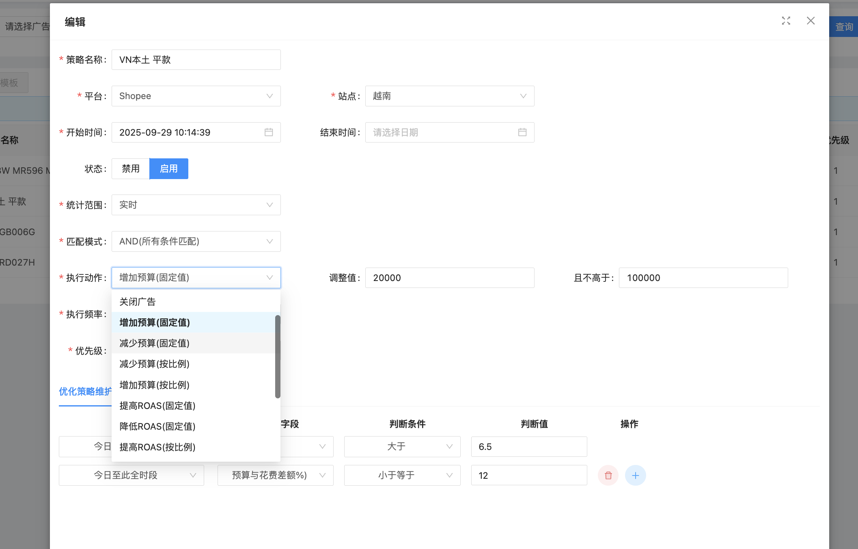Click chevron arrow of platform Shopee select
The image size is (858, 549).
coord(269,96)
